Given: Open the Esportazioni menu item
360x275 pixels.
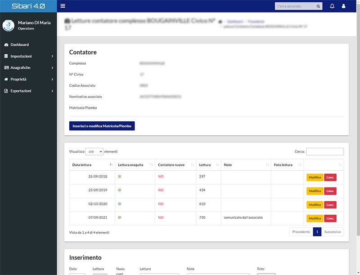Looking at the screenshot, I should [28, 91].
